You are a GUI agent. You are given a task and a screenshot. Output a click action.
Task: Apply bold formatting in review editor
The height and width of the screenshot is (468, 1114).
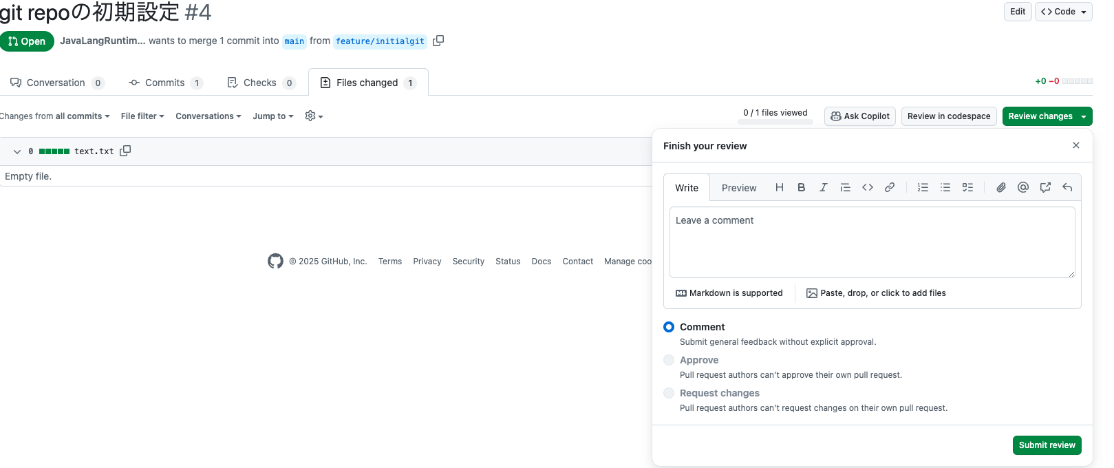pos(802,187)
